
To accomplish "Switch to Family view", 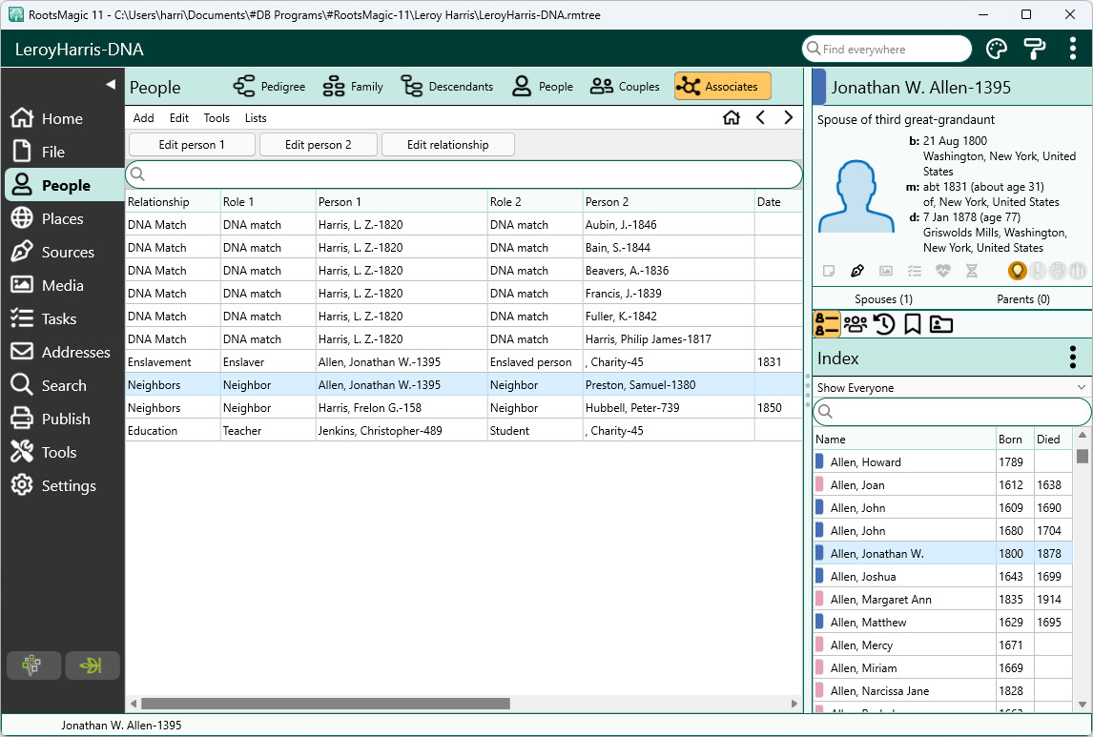I will click(x=354, y=87).
